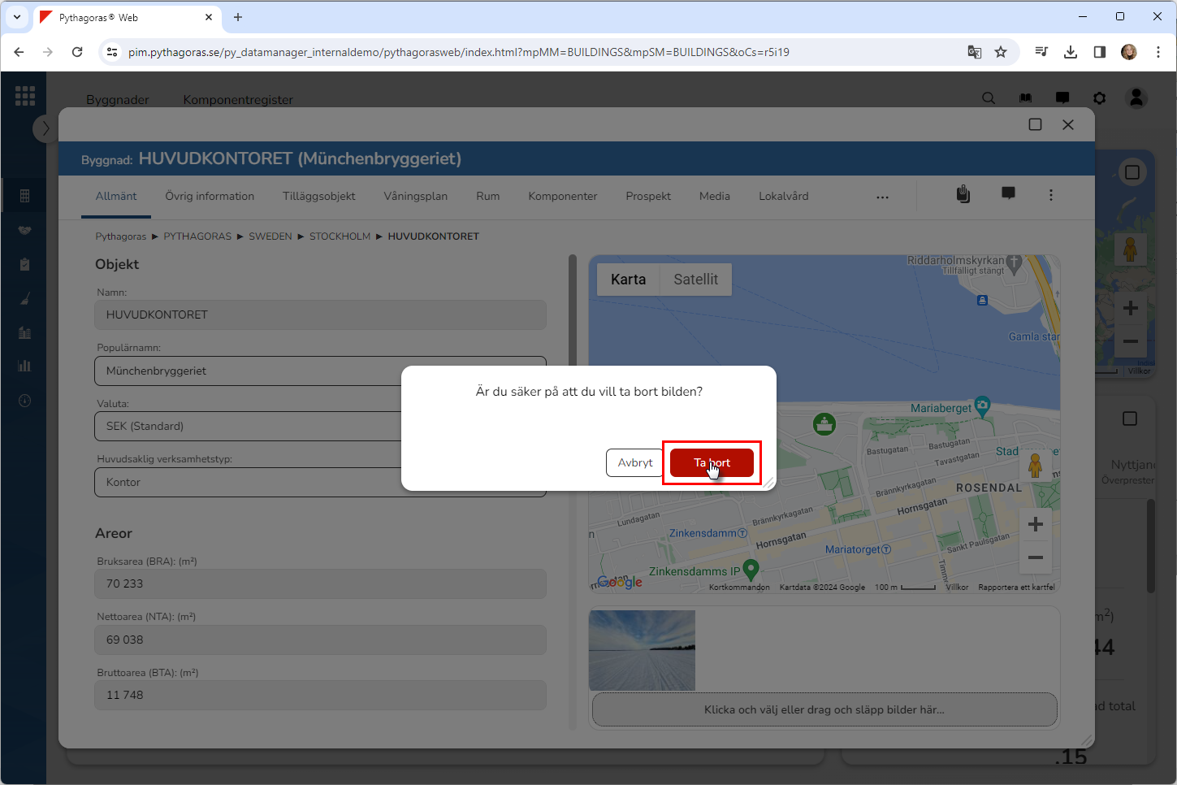Open the vertical three-dot building menu
This screenshot has width=1177, height=785.
1050,195
